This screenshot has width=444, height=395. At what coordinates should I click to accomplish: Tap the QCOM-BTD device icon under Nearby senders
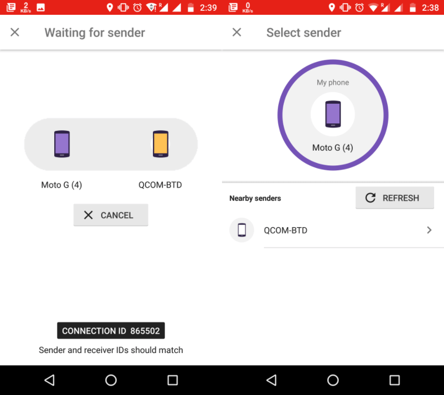241,230
